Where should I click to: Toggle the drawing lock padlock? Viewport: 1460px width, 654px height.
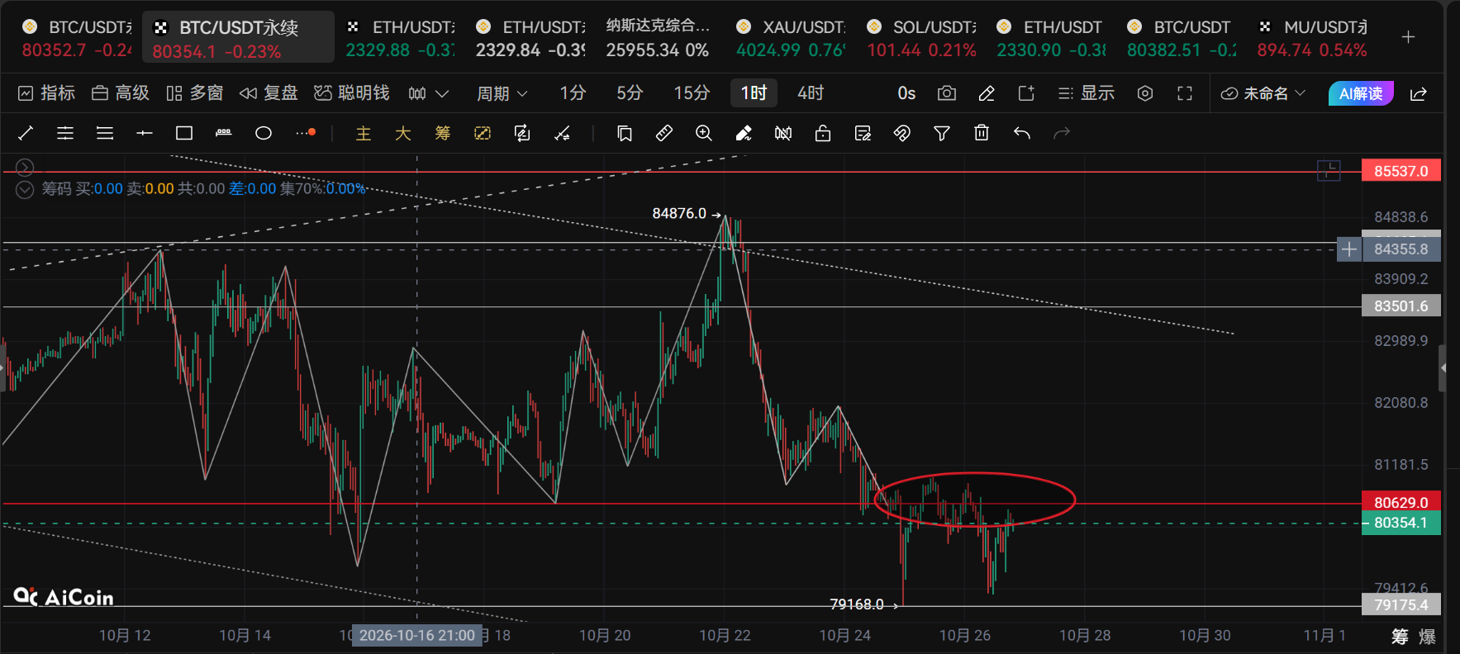click(823, 133)
